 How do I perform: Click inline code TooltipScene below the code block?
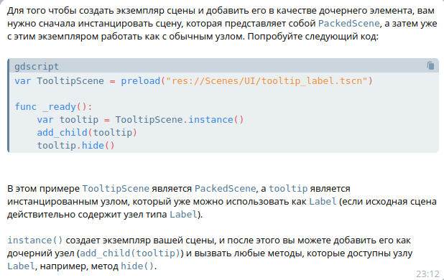[116, 188]
